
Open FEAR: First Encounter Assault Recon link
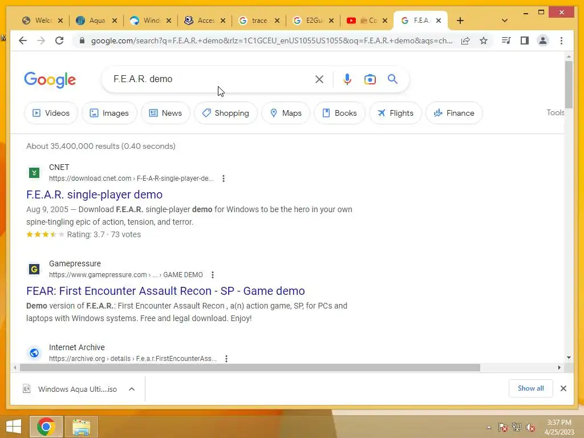click(x=165, y=291)
